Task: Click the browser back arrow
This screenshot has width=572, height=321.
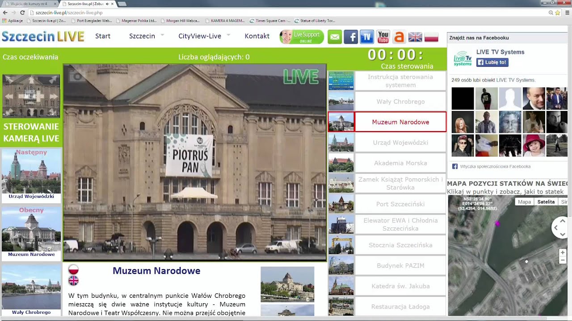Action: tap(5, 13)
